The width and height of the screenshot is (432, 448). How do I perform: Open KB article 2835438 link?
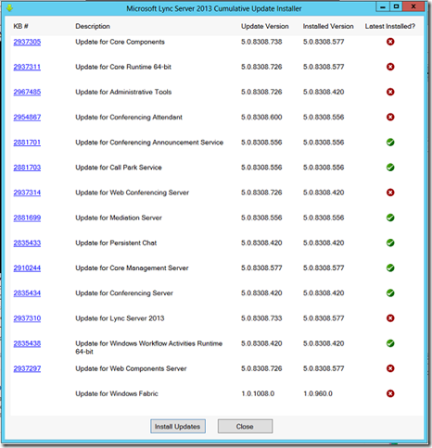[27, 343]
